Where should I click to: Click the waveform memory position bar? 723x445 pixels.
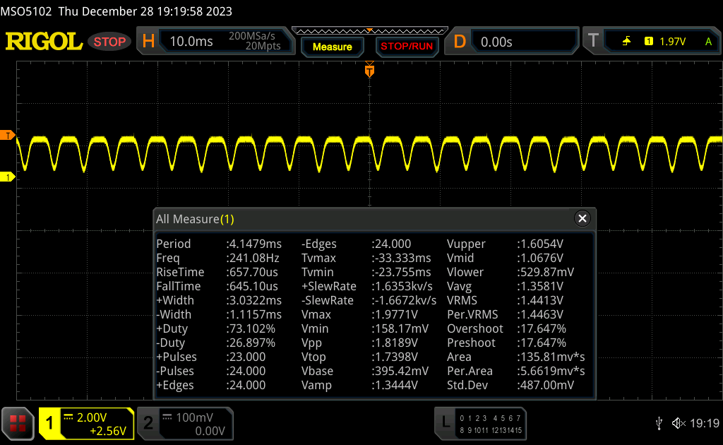click(x=369, y=31)
